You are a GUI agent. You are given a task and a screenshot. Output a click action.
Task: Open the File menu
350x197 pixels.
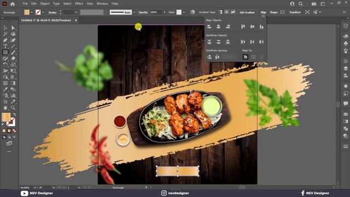tap(25, 4)
